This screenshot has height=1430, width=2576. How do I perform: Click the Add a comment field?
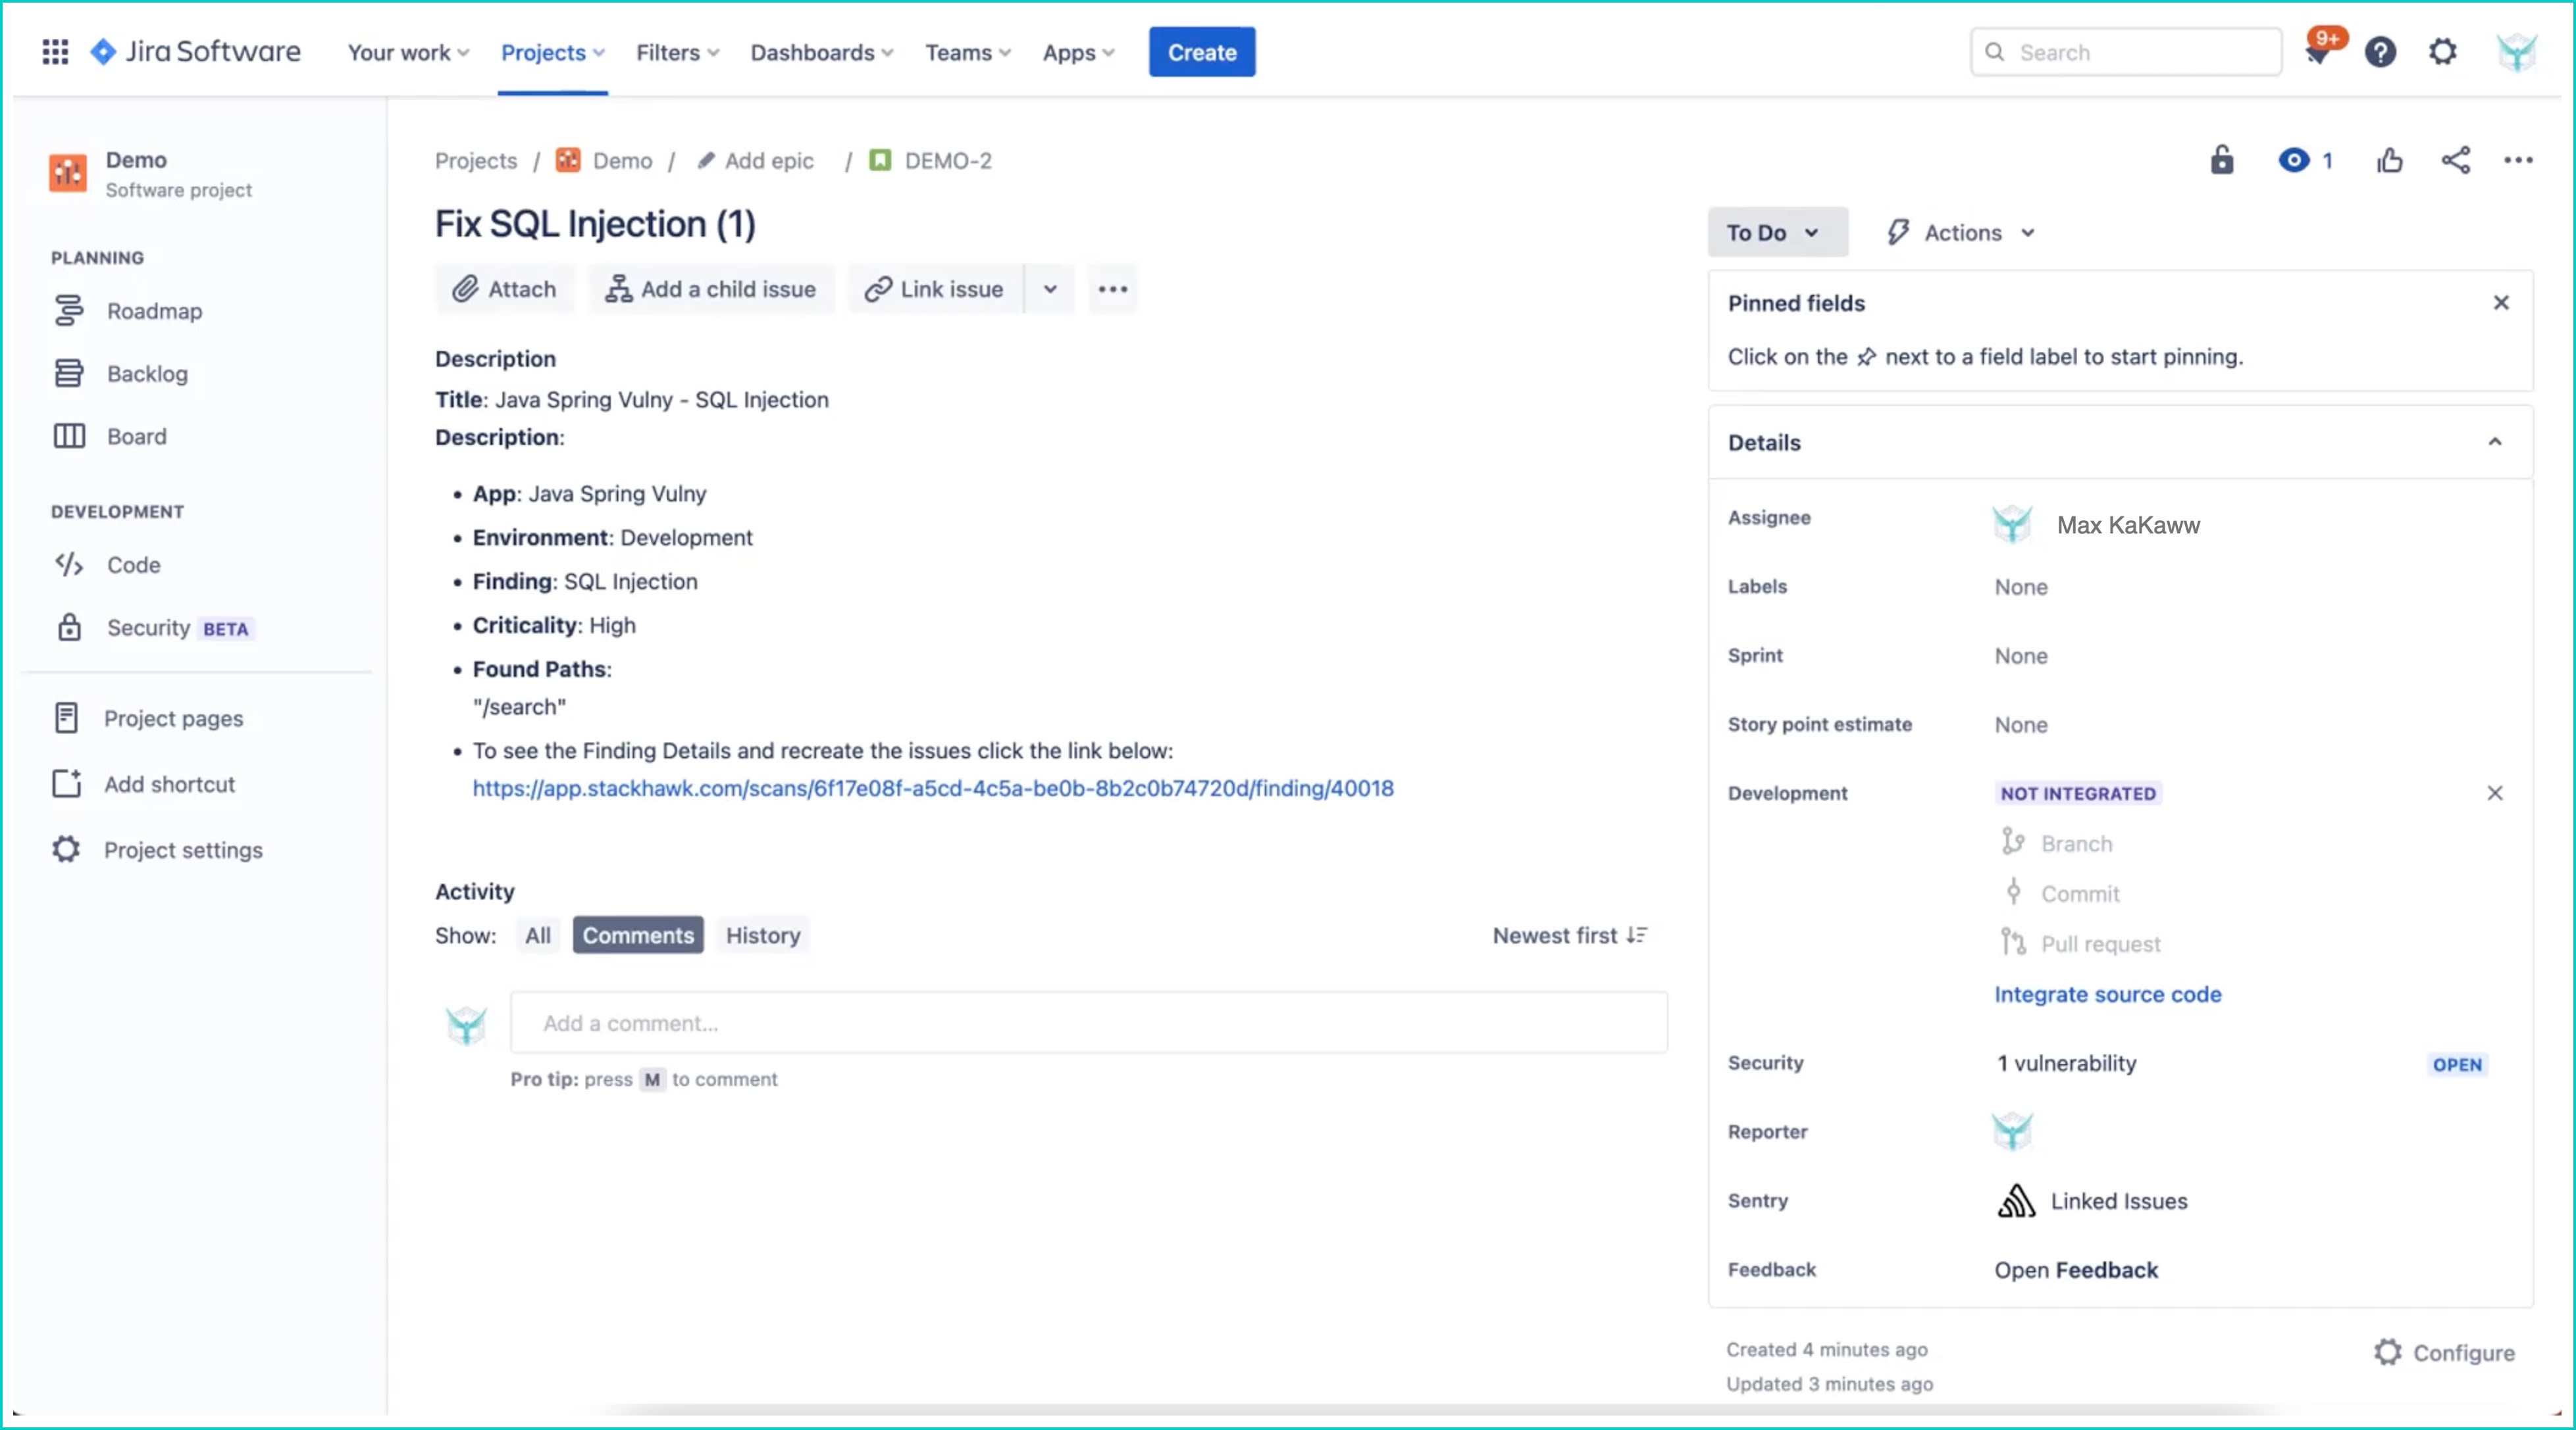[1089, 1022]
